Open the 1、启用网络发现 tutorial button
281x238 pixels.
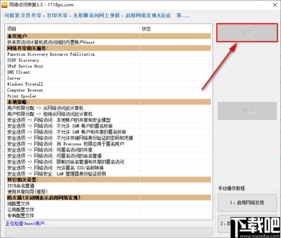[x=247, y=203]
